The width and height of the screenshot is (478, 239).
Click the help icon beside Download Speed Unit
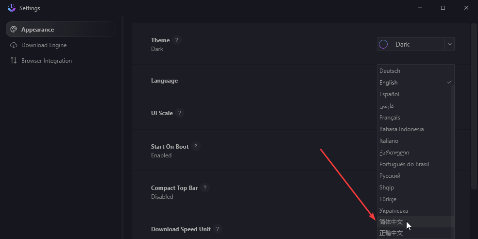[x=218, y=229]
